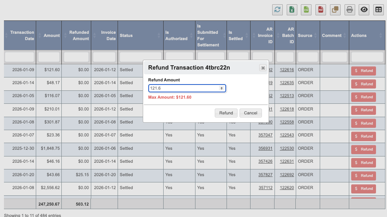This screenshot has width=387, height=217.
Task: Click Transaction Date filter box
Action: [x=20, y=57]
